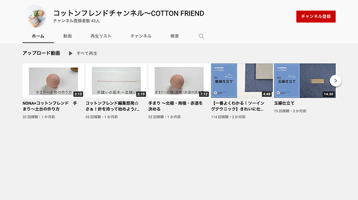Click the 玉縁仕立て video title

(284, 103)
